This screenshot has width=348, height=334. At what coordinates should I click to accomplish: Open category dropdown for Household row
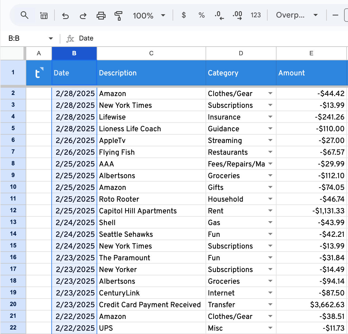tap(270, 199)
